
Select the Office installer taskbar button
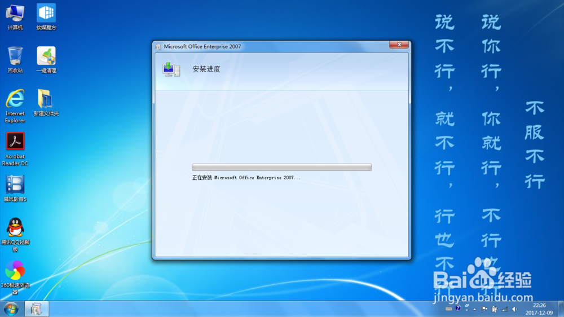click(x=36, y=309)
